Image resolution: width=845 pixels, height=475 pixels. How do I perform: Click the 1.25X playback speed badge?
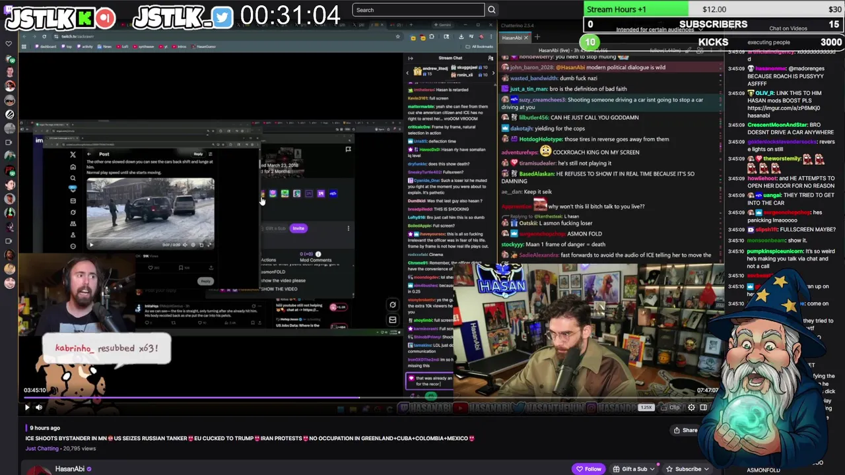tap(646, 407)
